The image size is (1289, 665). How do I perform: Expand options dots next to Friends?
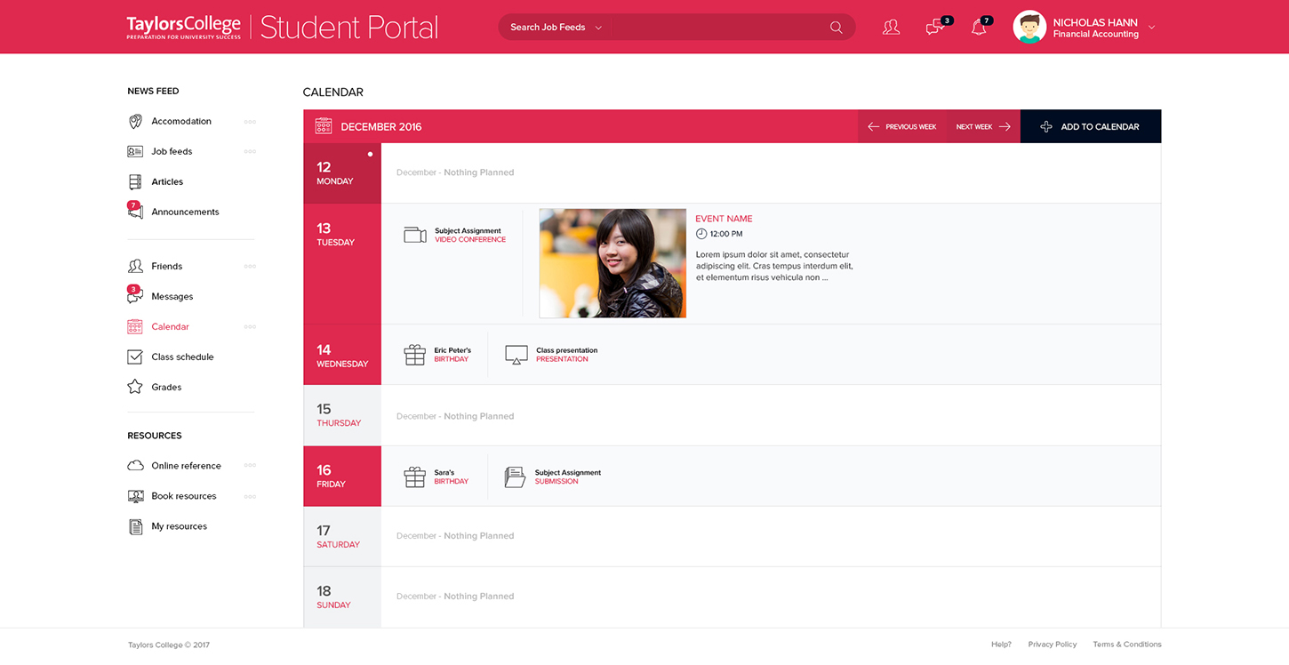point(250,267)
